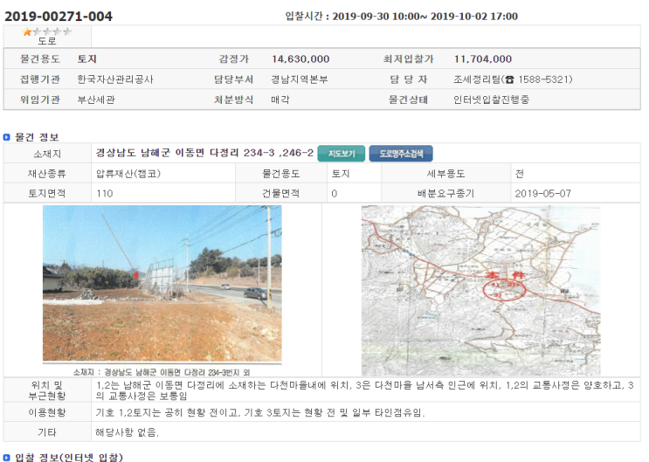This screenshot has width=649, height=462.
Task: Select the case number 2019-00271-004
Action: point(59,16)
